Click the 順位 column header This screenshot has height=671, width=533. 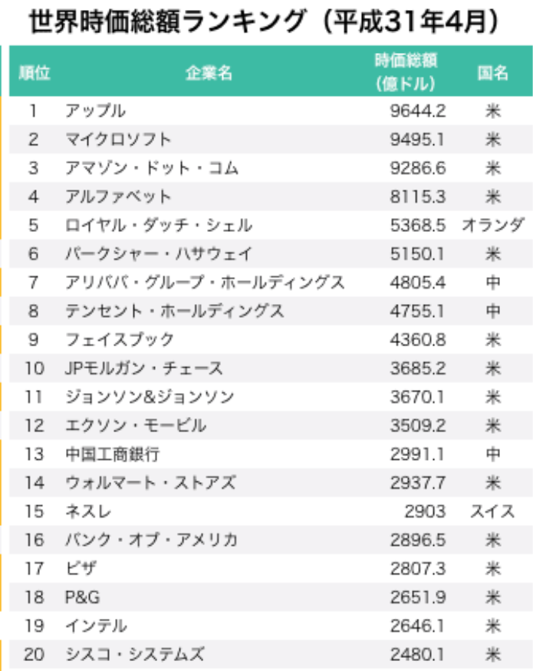(x=35, y=73)
